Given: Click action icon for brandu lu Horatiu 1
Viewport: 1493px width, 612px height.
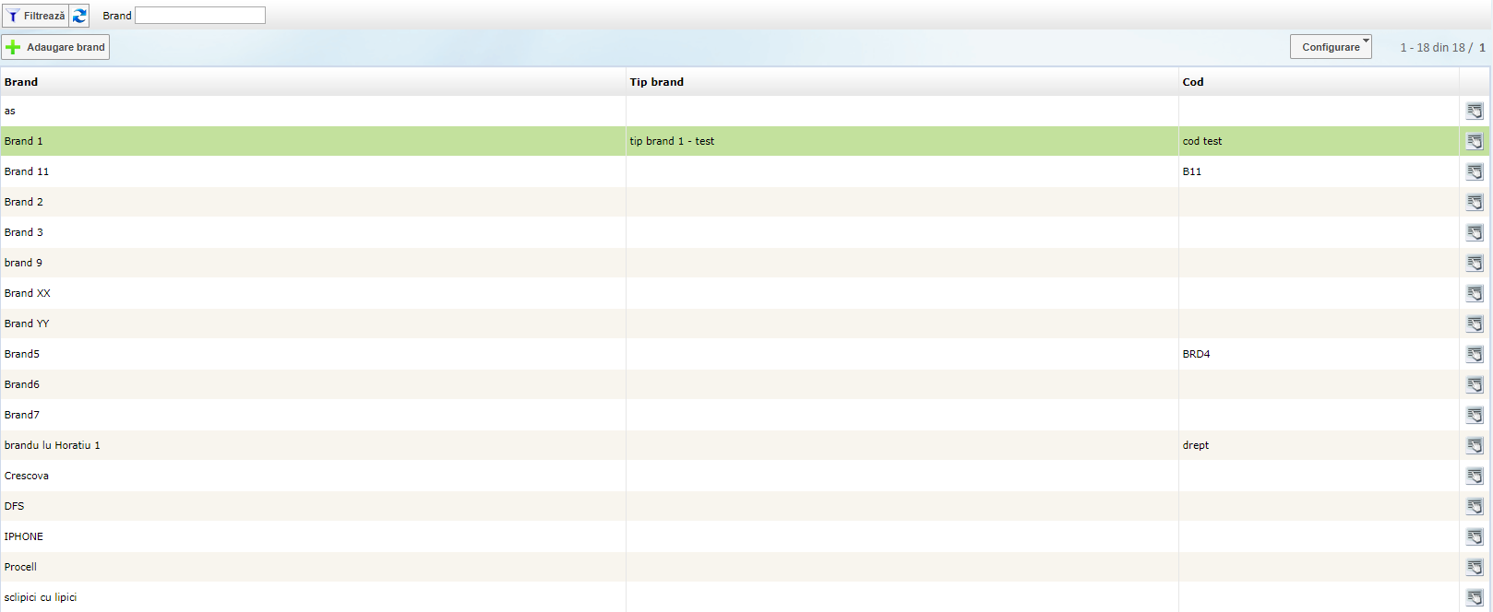Looking at the screenshot, I should point(1475,445).
